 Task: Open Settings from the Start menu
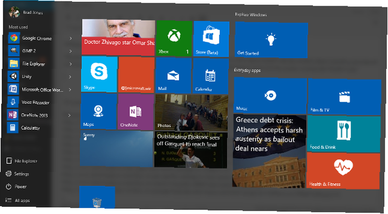[x=17, y=174]
